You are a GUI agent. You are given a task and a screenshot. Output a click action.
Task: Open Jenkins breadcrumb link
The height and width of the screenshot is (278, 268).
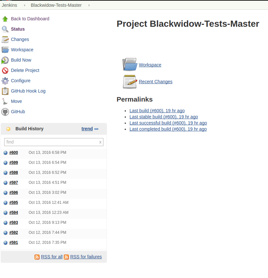tap(9, 5)
